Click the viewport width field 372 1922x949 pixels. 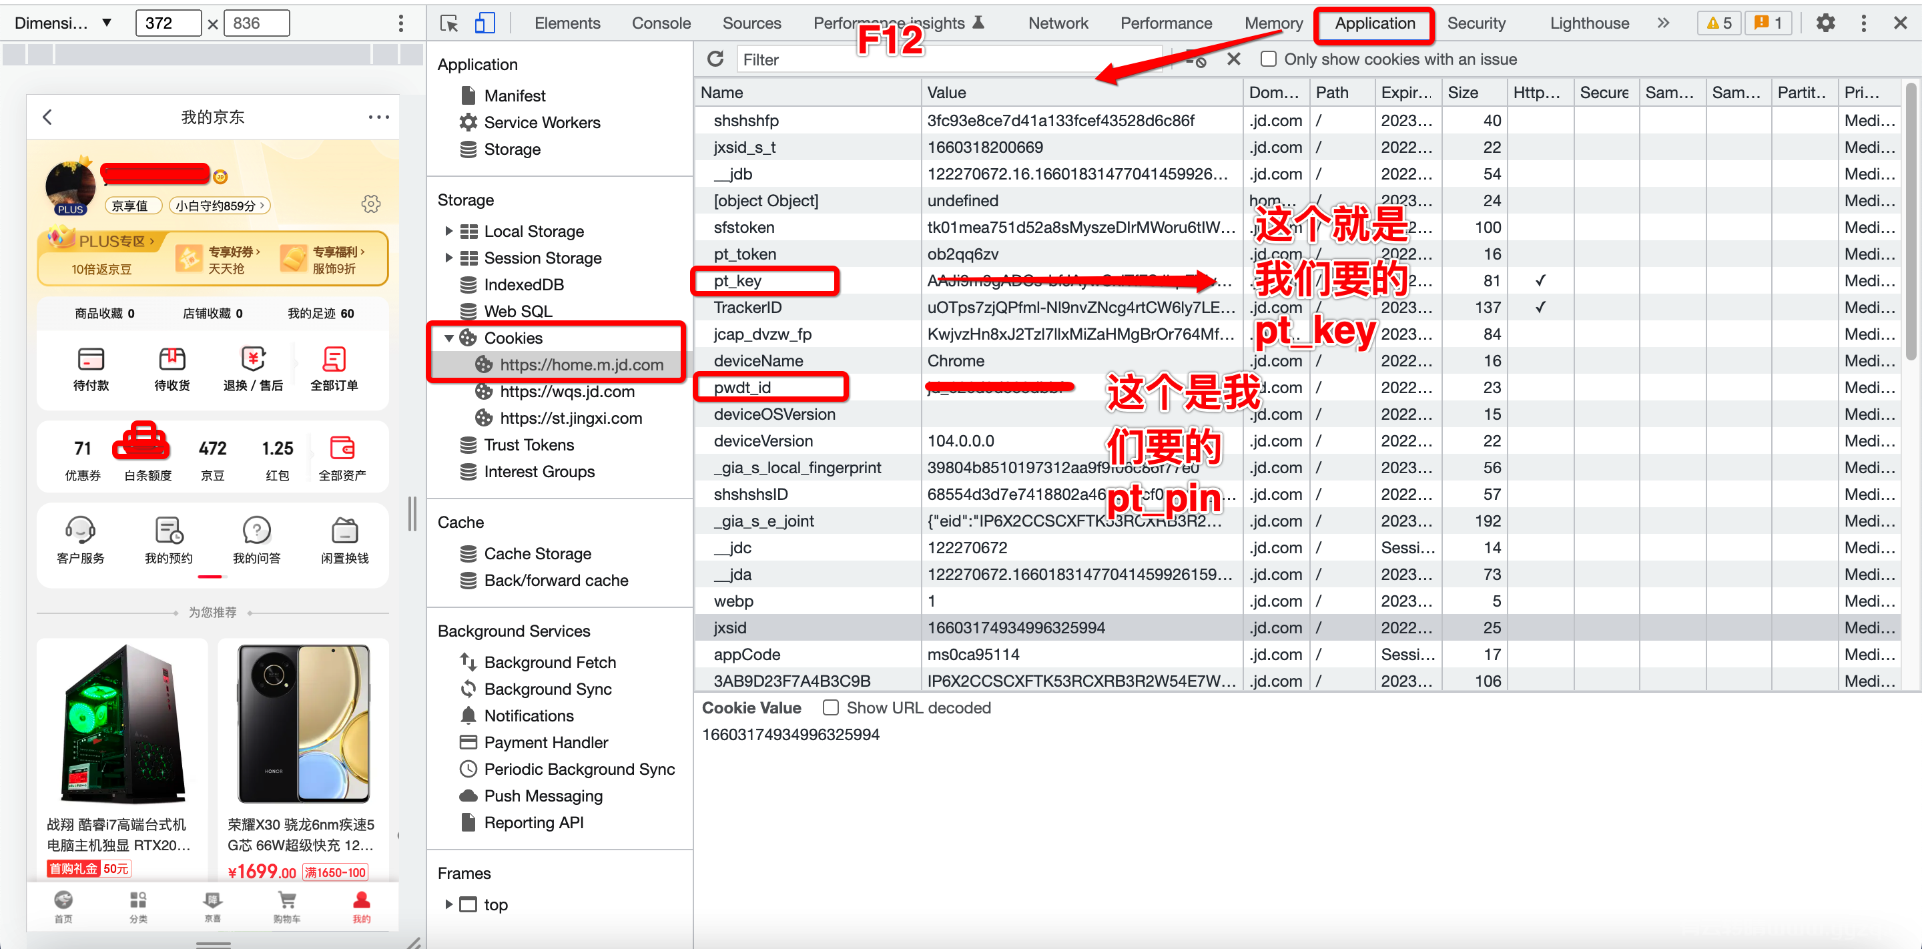point(168,23)
